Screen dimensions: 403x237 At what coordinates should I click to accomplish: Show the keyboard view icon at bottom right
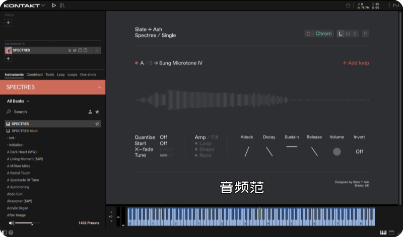coord(383,232)
